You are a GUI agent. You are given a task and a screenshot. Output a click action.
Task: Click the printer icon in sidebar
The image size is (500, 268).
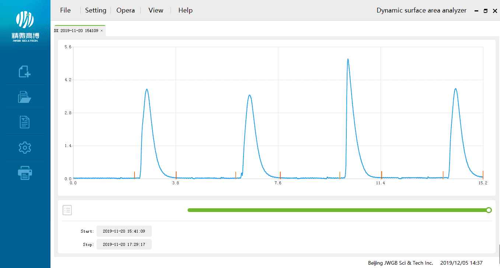(25, 173)
